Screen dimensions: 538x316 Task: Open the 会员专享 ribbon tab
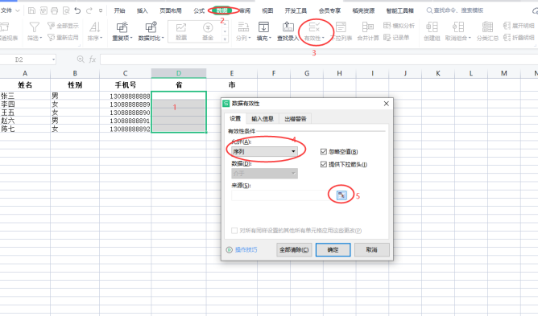click(329, 10)
